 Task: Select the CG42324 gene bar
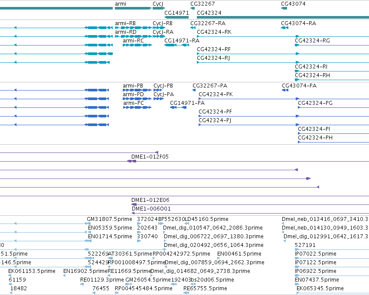283,17
